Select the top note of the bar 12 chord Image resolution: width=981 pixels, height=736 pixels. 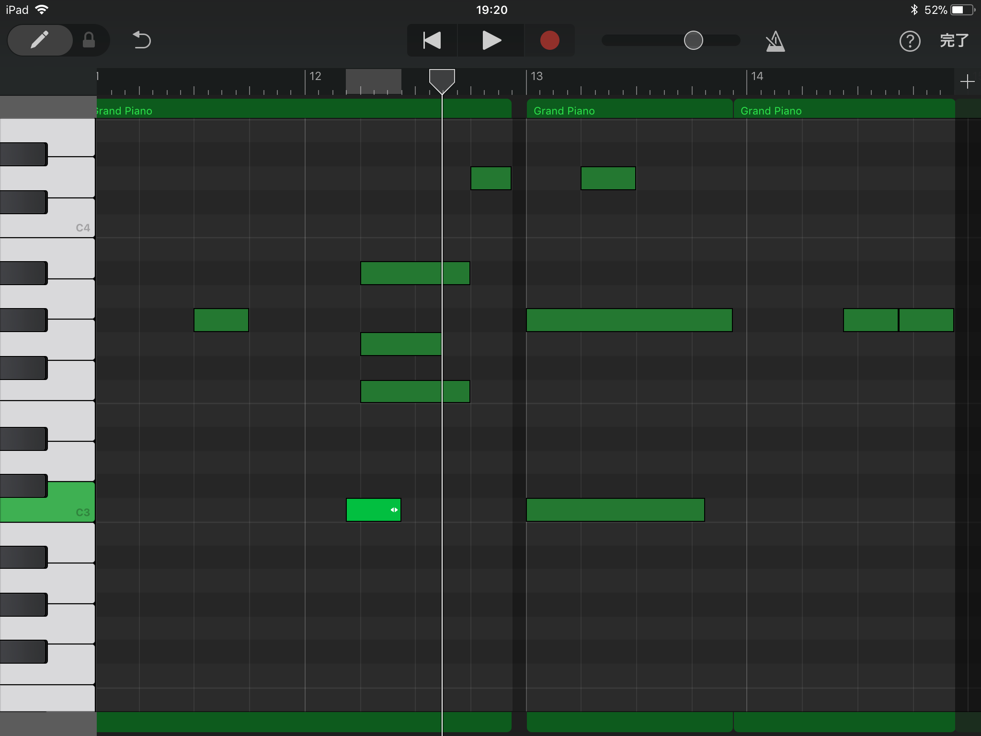[415, 273]
